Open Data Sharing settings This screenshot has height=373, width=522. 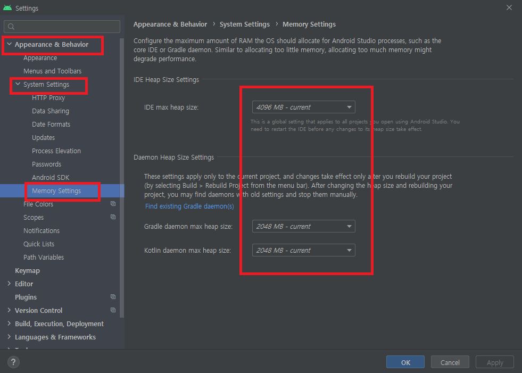click(x=51, y=111)
